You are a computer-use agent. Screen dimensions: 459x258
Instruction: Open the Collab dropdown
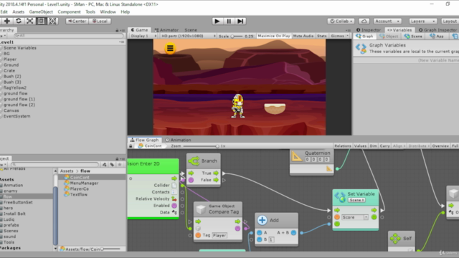coord(341,21)
